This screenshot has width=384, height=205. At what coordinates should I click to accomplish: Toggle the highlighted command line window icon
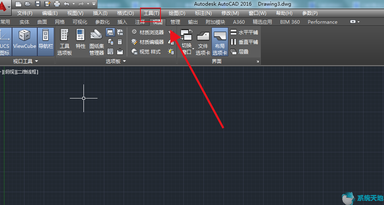coord(110,32)
